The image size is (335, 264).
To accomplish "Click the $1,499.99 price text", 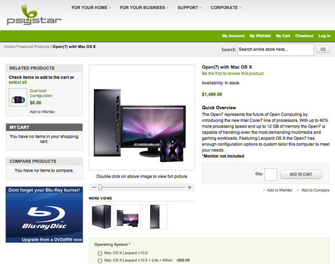I will tap(212, 94).
